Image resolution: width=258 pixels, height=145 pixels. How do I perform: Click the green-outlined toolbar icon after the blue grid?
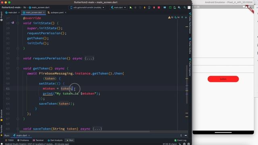tap(170, 8)
